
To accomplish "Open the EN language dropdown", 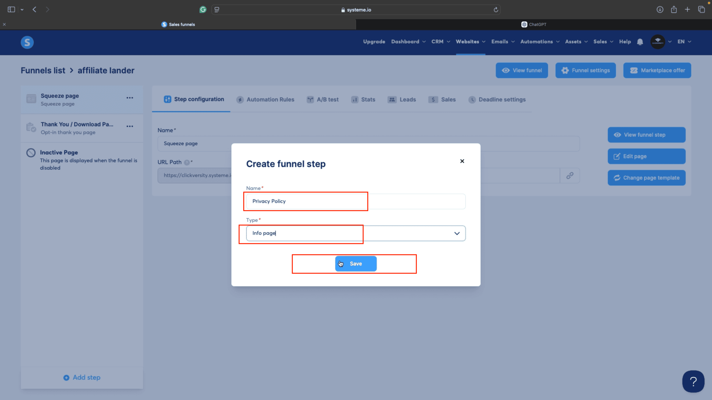I will coord(684,42).
